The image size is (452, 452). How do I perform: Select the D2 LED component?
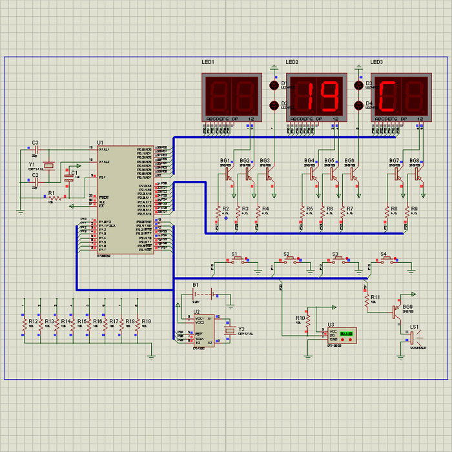click(x=274, y=105)
